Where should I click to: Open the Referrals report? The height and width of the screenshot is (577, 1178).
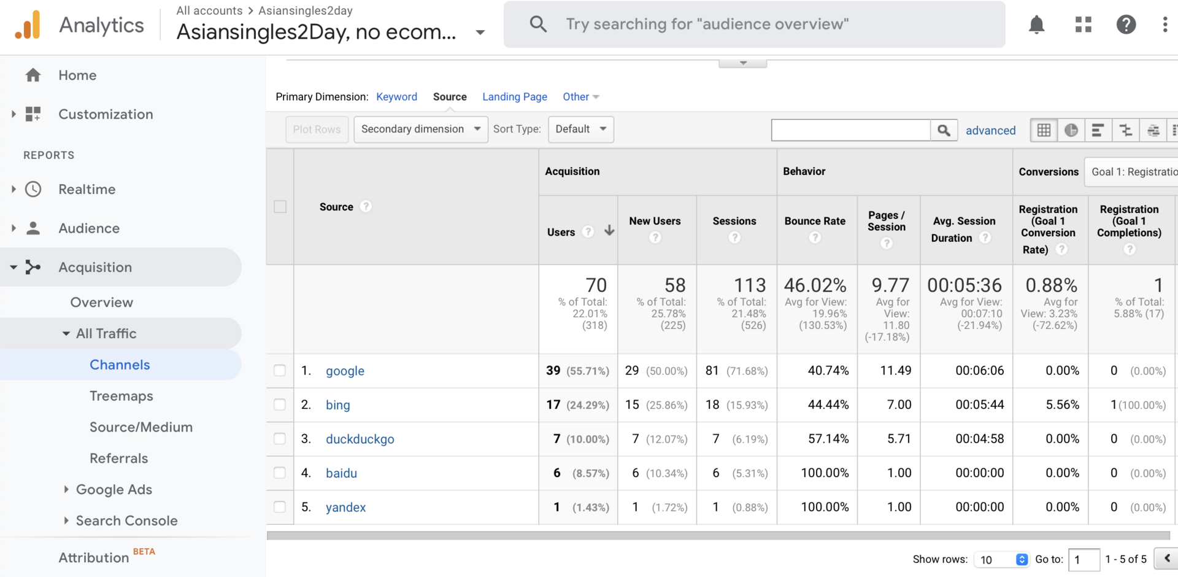118,459
